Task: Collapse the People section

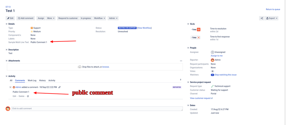Action: pyautogui.click(x=188, y=48)
